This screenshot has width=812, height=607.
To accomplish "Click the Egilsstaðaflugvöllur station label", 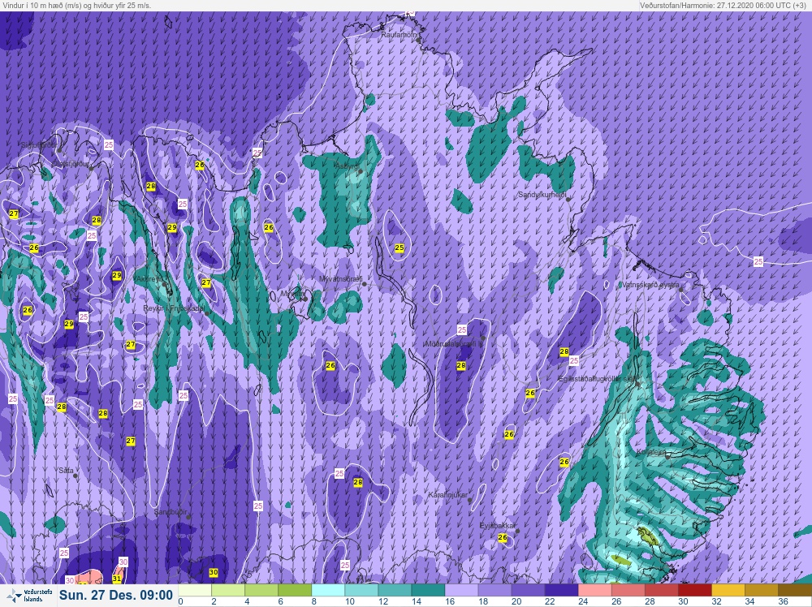I will coord(598,379).
